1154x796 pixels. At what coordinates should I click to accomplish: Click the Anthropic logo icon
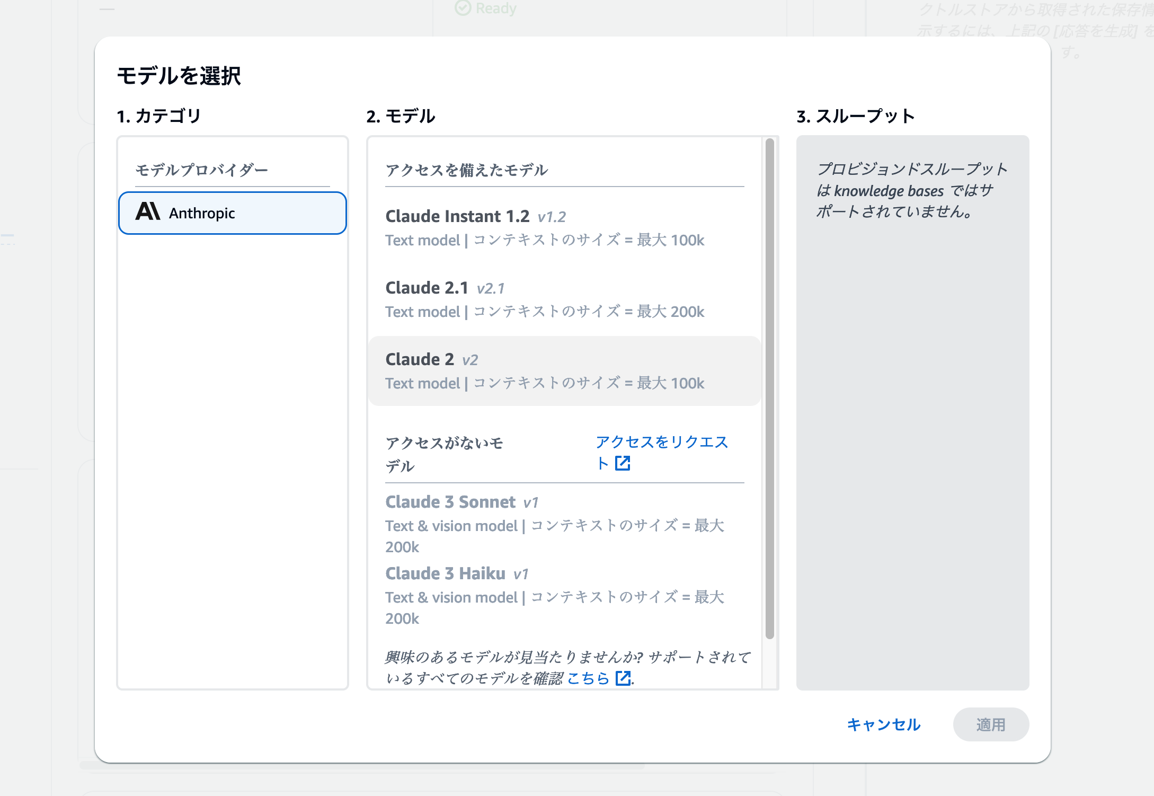[149, 213]
